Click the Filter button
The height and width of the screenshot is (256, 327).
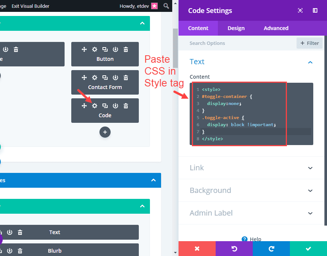[x=310, y=43]
